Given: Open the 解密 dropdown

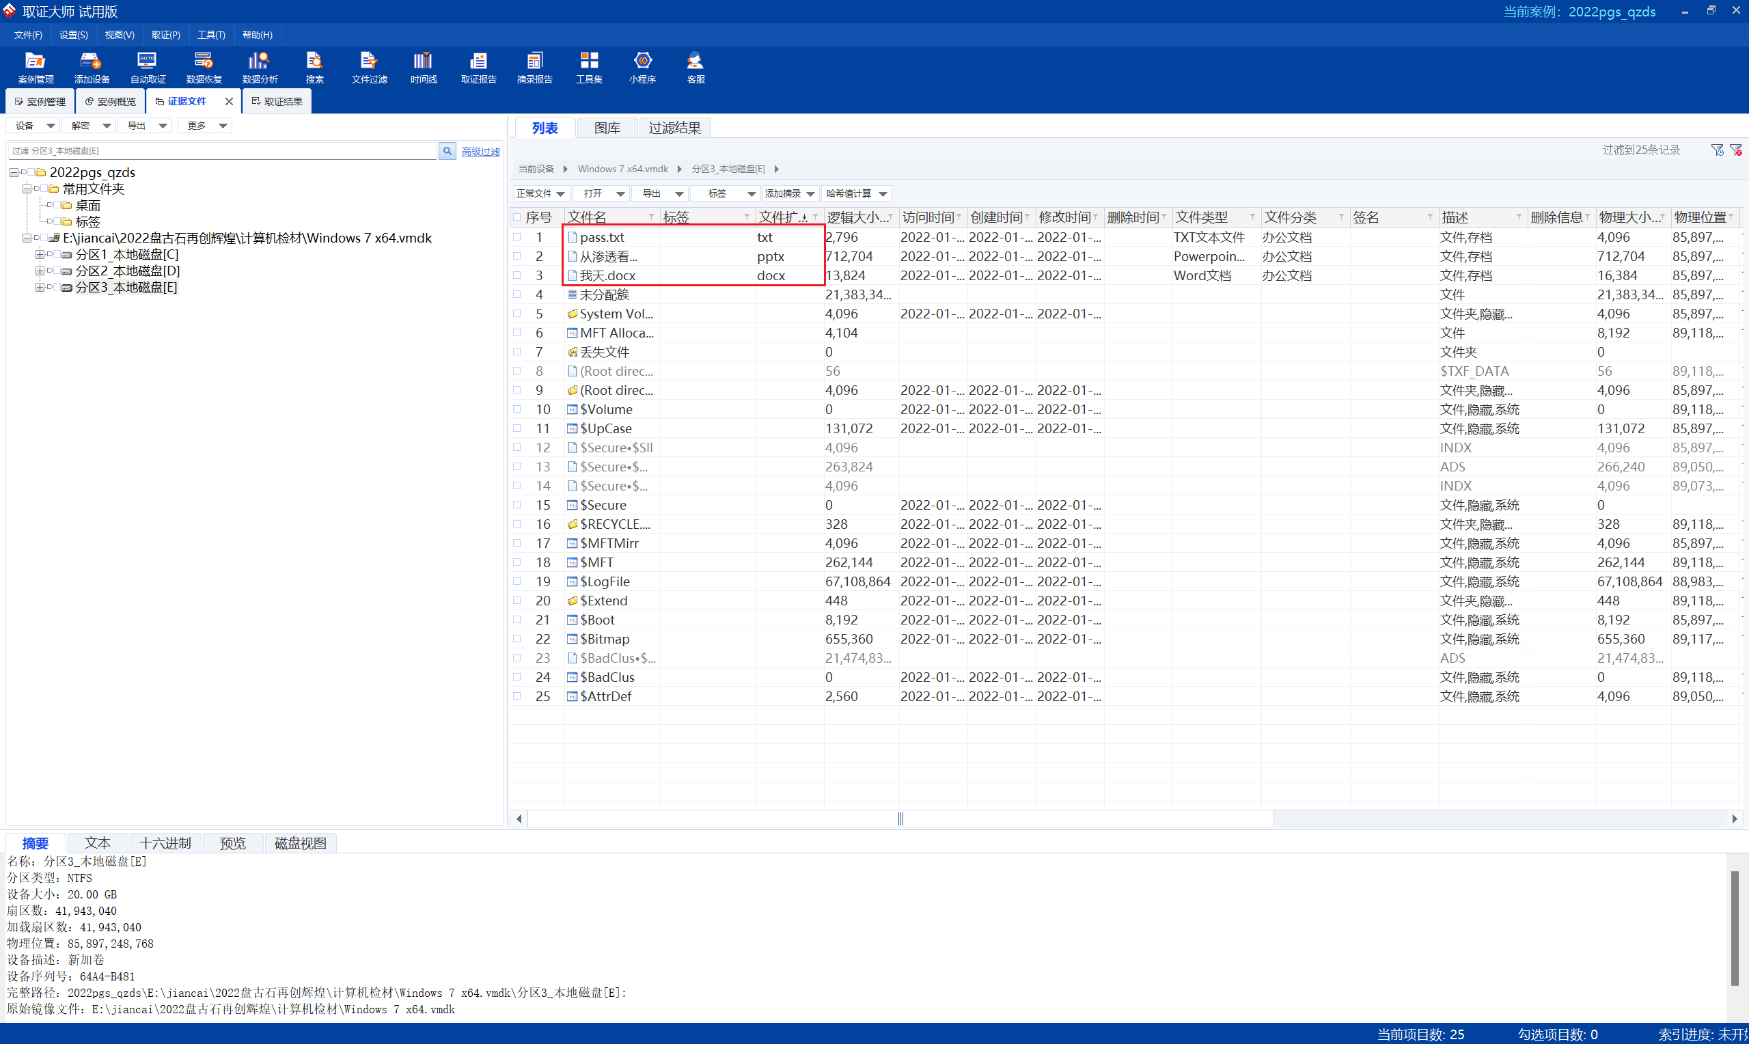Looking at the screenshot, I should coord(89,126).
